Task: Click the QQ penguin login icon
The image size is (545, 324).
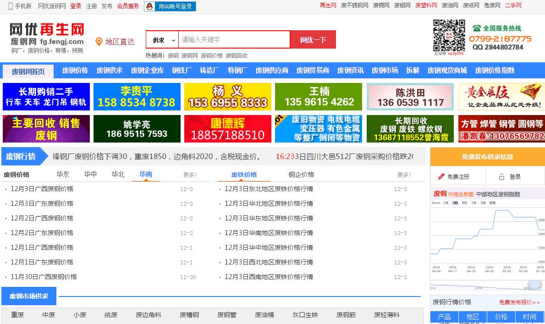Action: (x=149, y=6)
